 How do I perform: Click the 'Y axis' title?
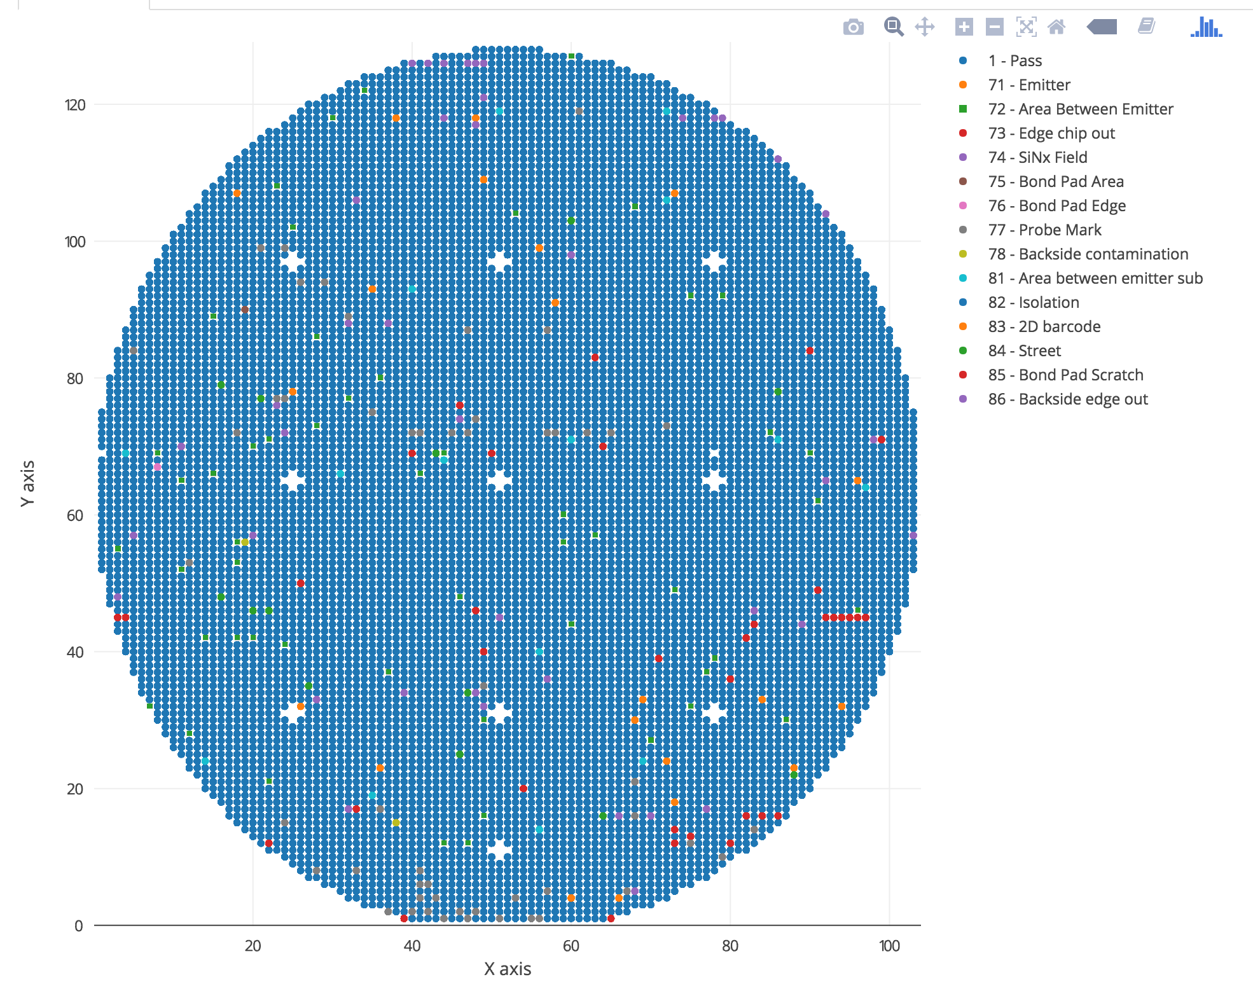coord(27,483)
